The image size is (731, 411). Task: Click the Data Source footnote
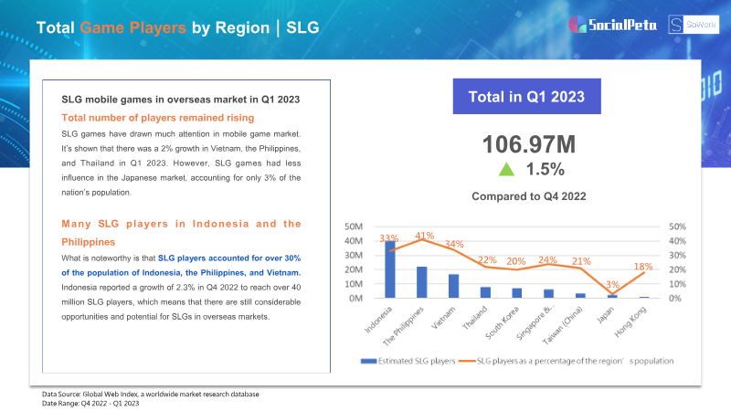150,395
